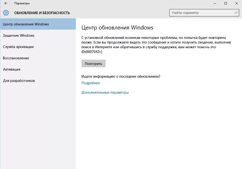This screenshot has height=169, width=242.
Task: Open 'Для разработчиков' section
Action: click(38, 81)
